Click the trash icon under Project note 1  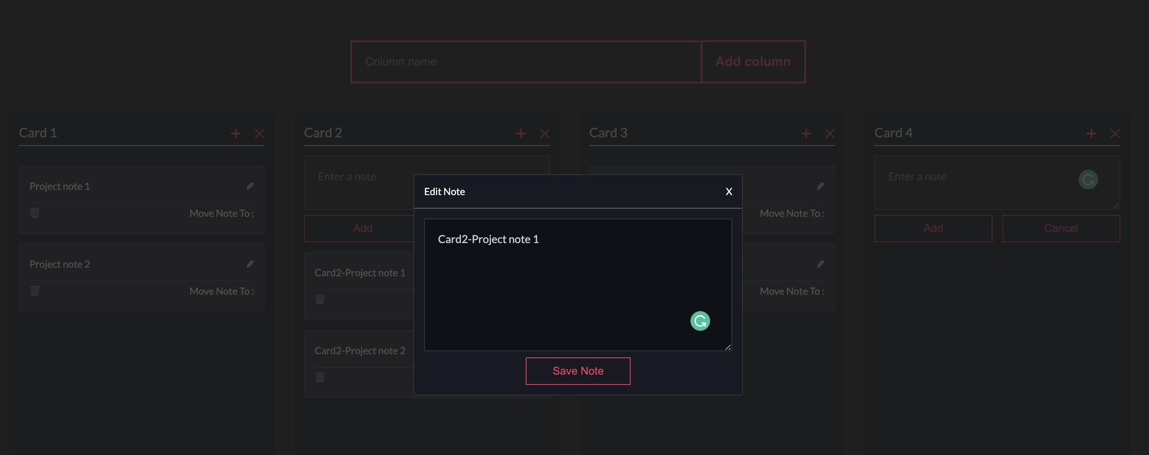[35, 213]
